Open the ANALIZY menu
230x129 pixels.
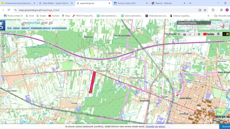pyautogui.click(x=25, y=28)
